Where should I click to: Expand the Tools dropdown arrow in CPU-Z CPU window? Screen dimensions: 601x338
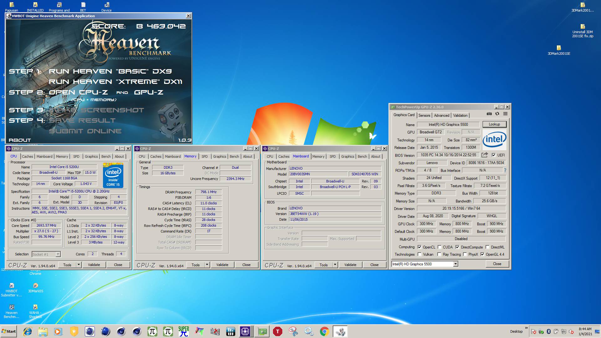tap(79, 265)
